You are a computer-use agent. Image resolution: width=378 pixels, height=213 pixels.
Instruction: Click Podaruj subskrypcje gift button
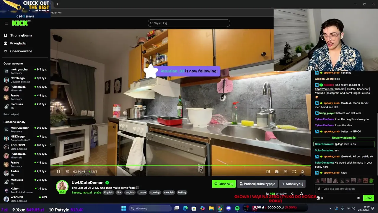click(x=257, y=184)
